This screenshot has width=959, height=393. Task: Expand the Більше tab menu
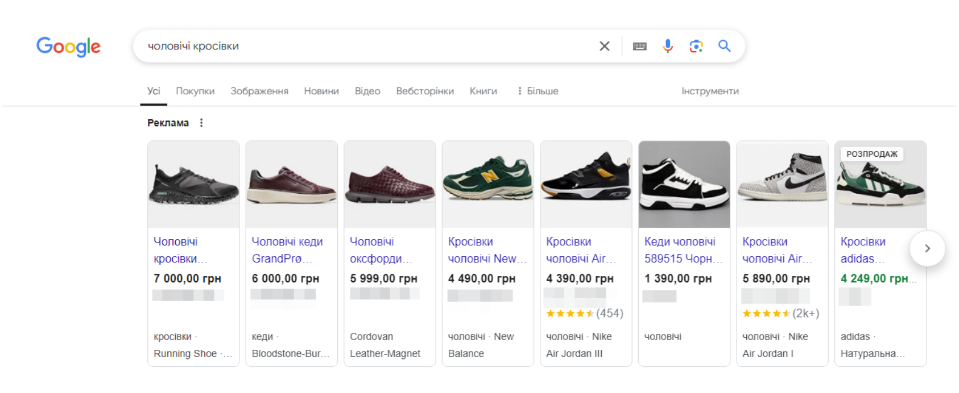[538, 91]
